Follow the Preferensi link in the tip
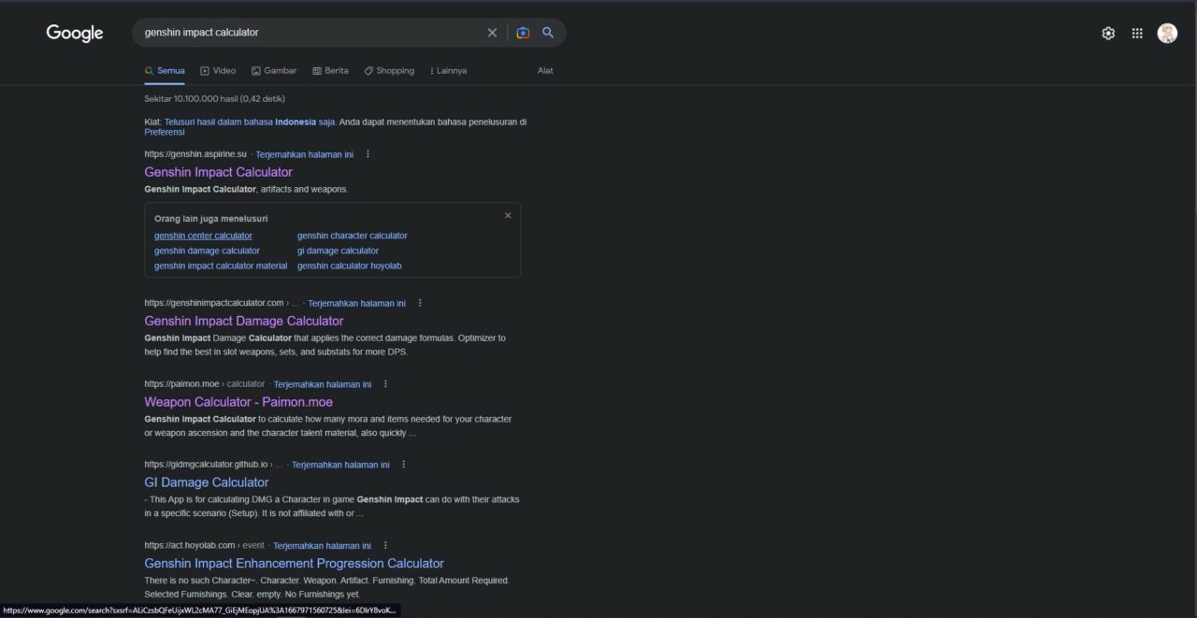Image resolution: width=1197 pixels, height=618 pixels. pos(164,131)
